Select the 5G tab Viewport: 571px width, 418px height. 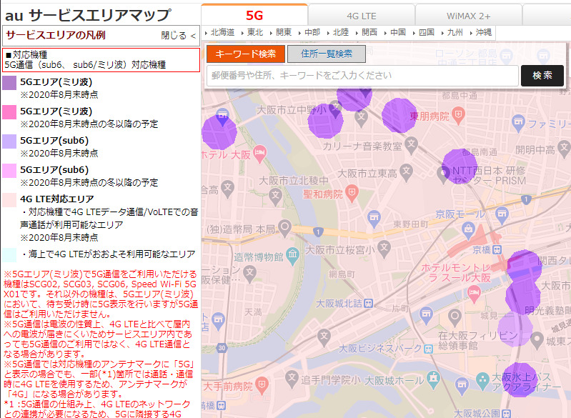pos(254,14)
